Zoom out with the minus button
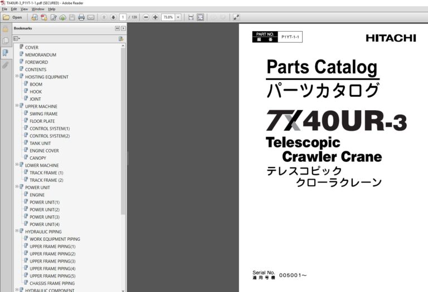Image resolution: width=428 pixels, height=292 pixels. 146,17
